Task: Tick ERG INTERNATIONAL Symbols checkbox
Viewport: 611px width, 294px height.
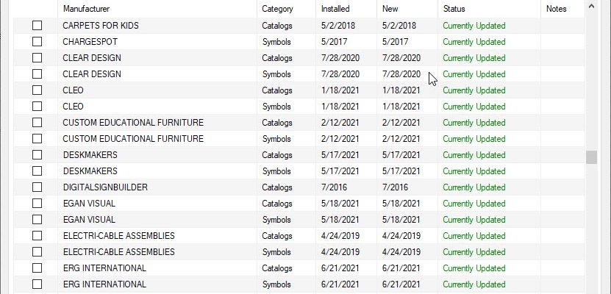Action: [37, 284]
